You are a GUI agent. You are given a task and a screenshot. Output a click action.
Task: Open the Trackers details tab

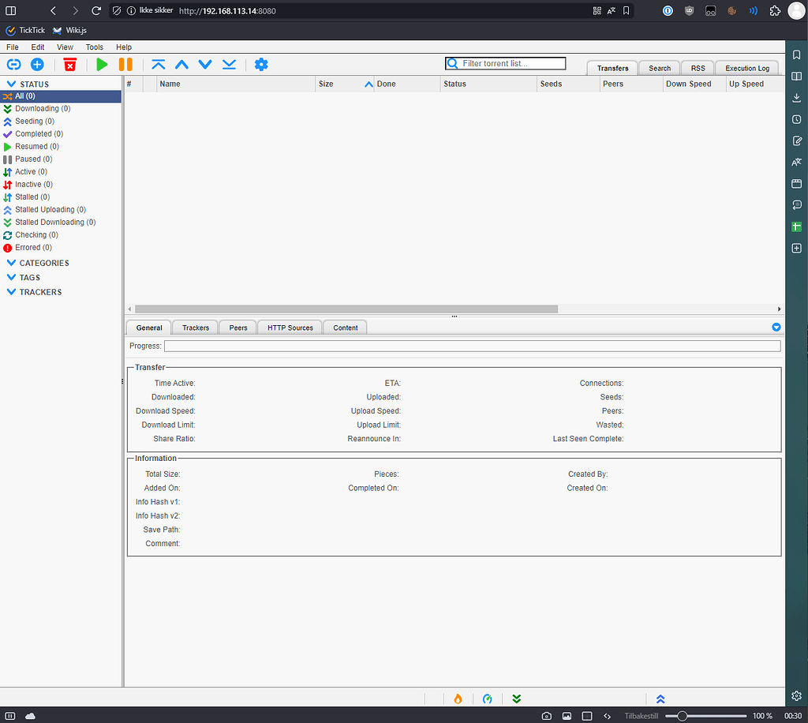point(195,327)
